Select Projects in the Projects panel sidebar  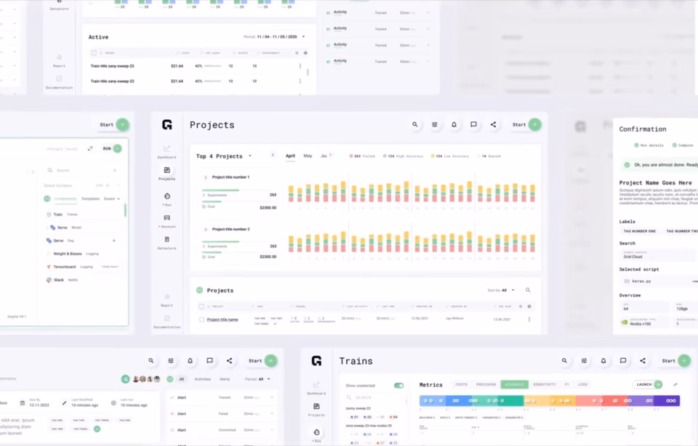167,174
